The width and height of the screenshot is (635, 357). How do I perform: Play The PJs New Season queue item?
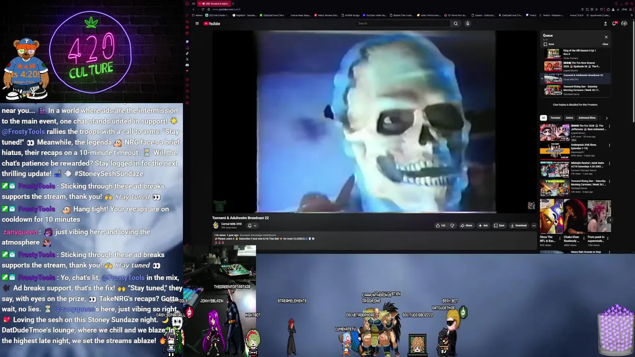(x=575, y=66)
